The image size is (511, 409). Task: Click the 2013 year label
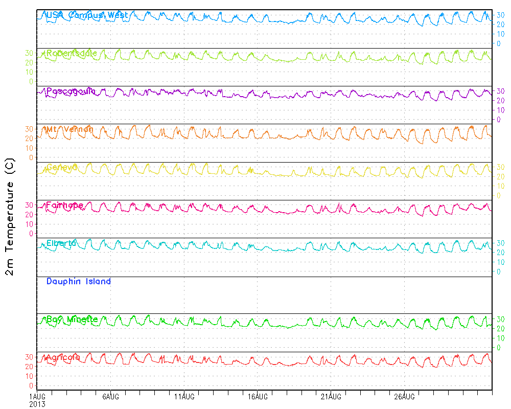[x=37, y=404]
